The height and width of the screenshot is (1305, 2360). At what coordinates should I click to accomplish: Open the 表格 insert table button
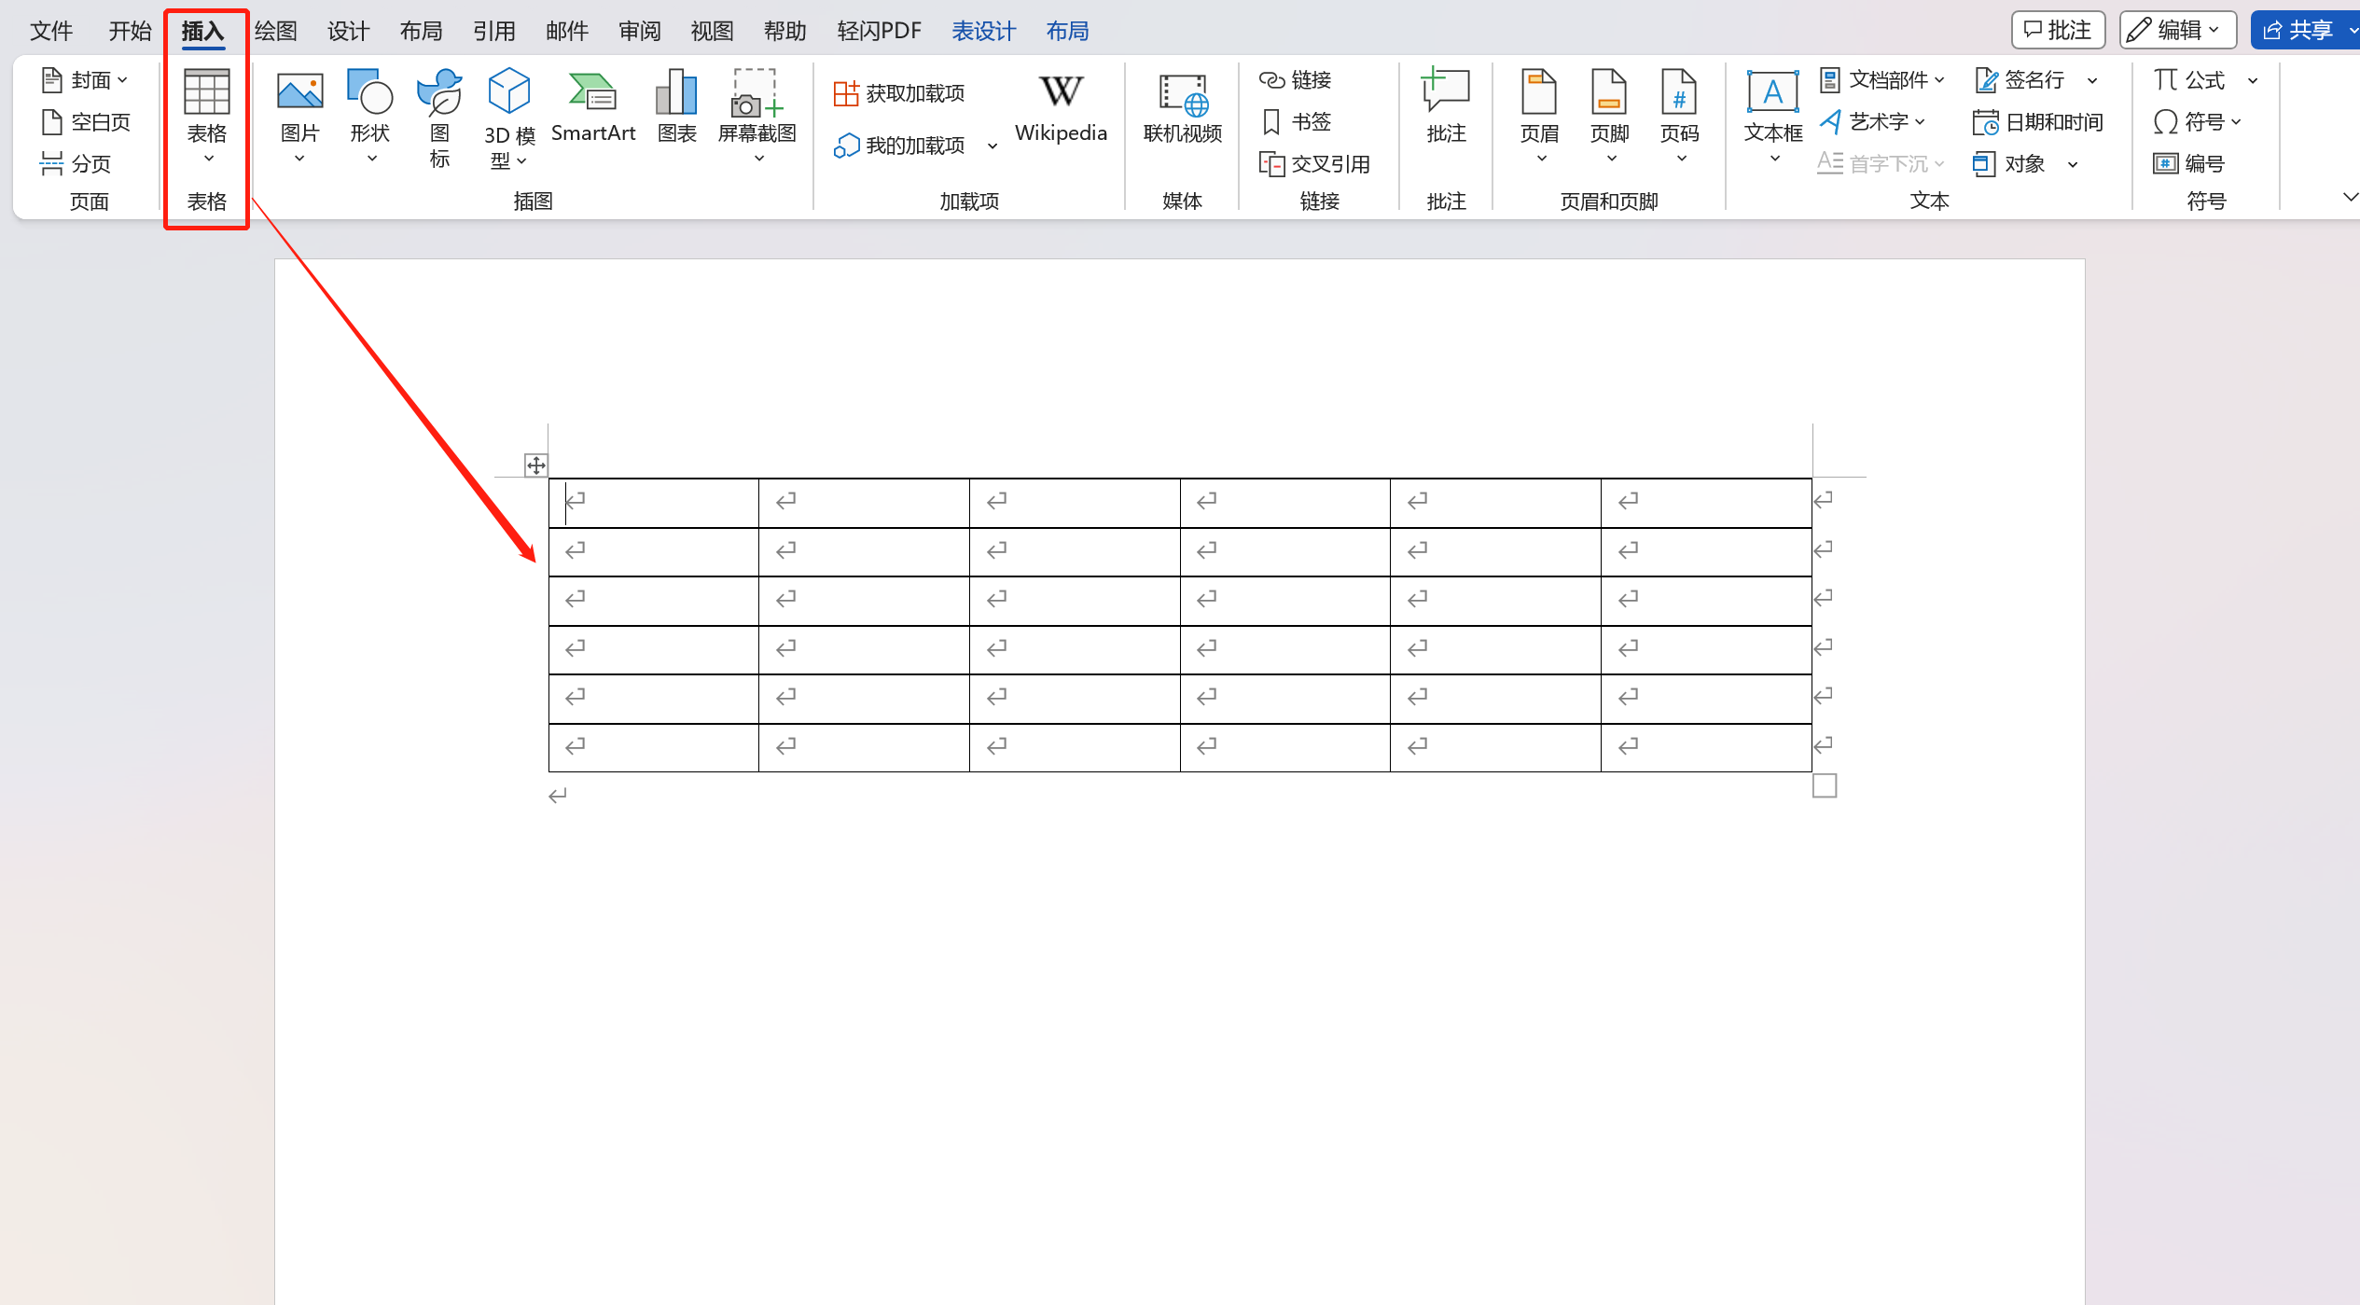pos(206,118)
